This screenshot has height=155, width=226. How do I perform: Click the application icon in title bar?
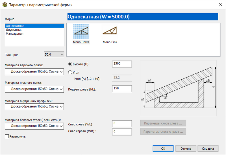click(x=5, y=5)
